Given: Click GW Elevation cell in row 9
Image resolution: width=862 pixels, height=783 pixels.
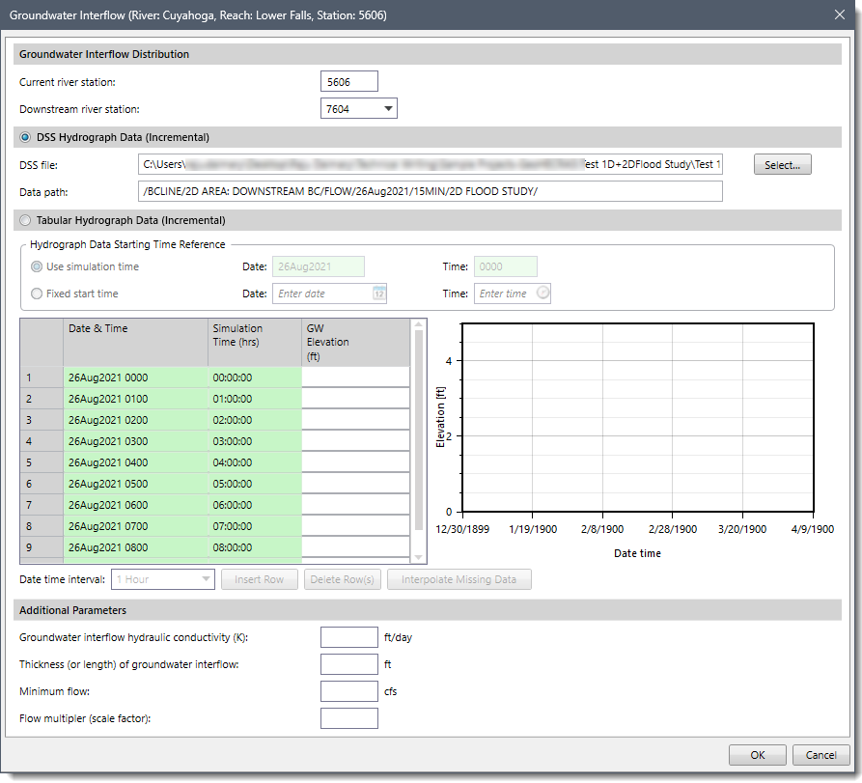Looking at the screenshot, I should coord(355,547).
